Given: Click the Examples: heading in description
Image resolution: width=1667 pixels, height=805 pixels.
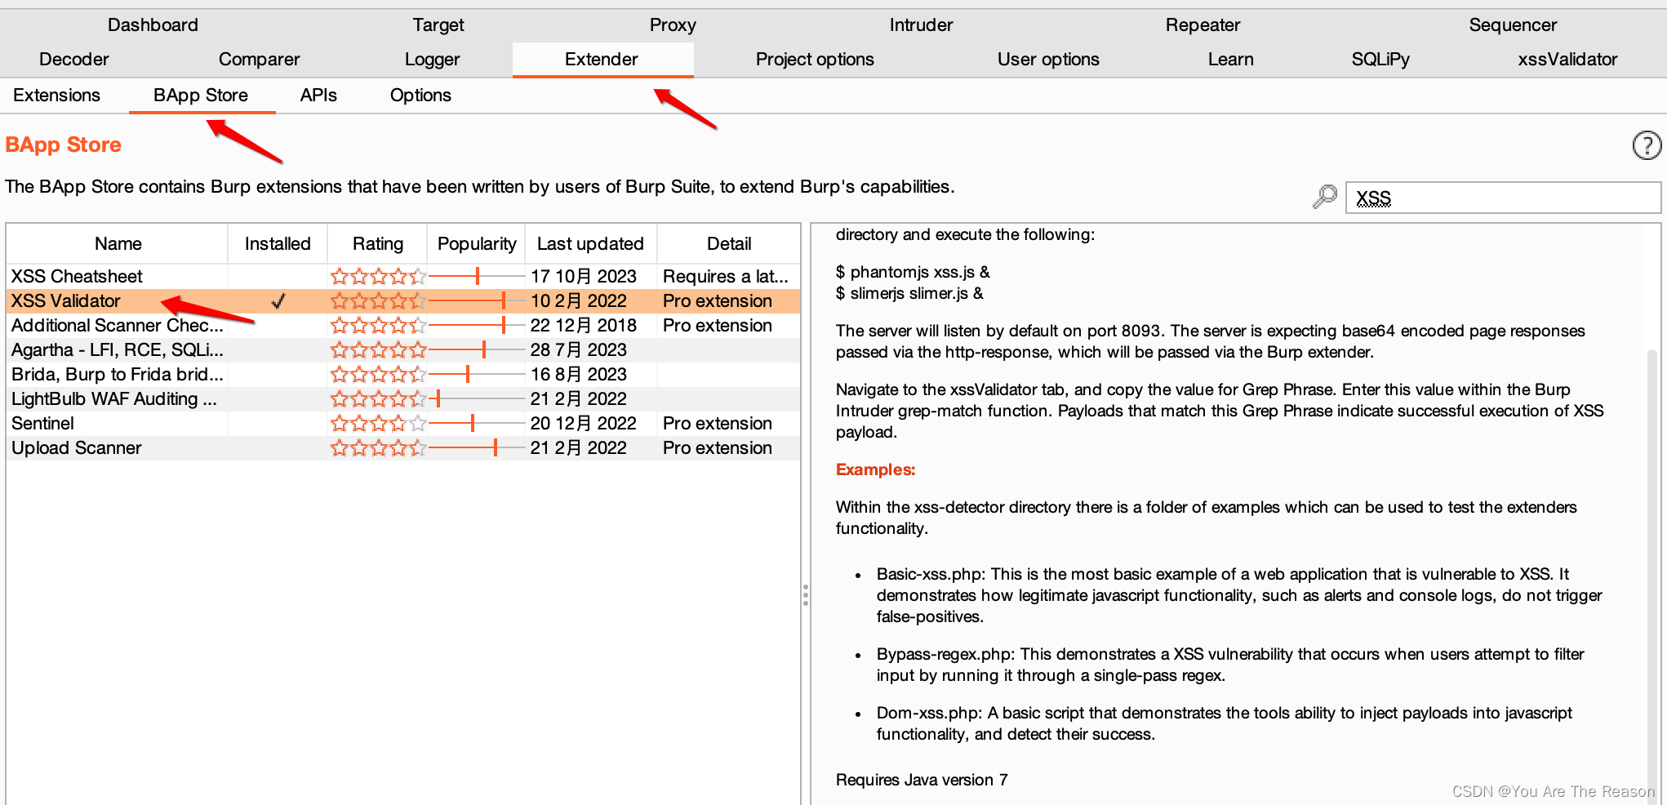Looking at the screenshot, I should coord(875,469).
